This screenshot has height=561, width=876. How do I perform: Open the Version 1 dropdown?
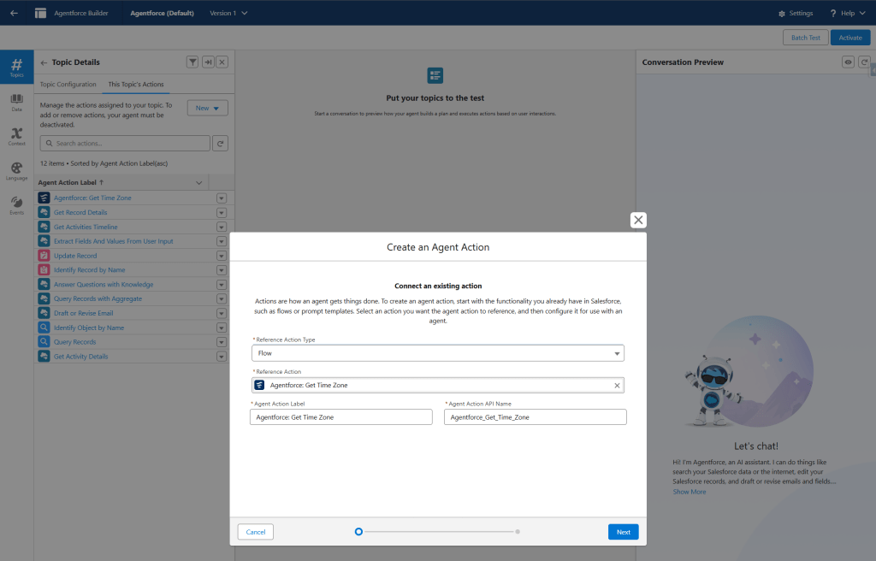point(228,13)
